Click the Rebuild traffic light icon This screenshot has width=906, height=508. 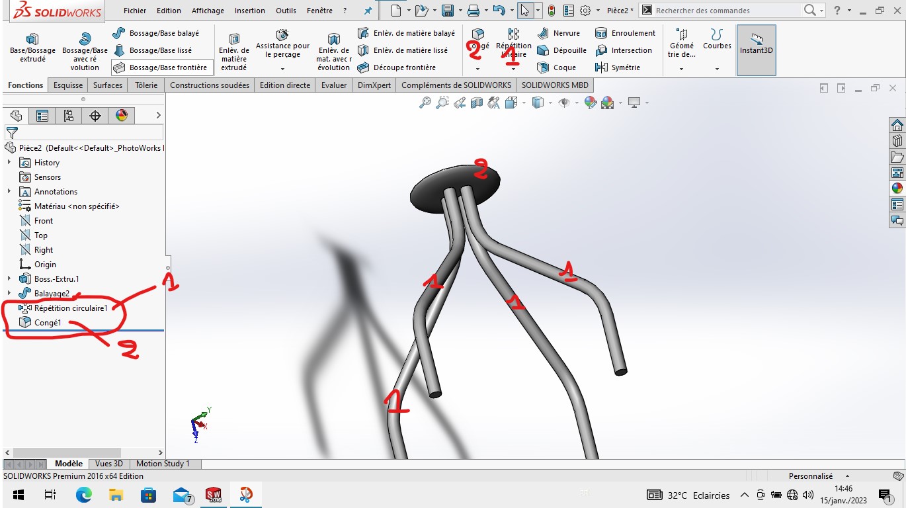point(552,11)
